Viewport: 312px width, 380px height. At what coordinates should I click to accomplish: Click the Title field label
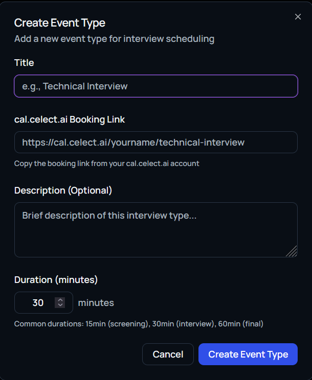pyautogui.click(x=24, y=63)
